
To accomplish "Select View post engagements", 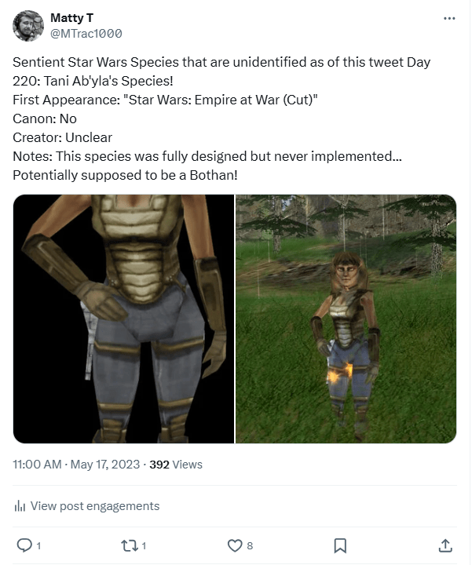I will click(94, 506).
